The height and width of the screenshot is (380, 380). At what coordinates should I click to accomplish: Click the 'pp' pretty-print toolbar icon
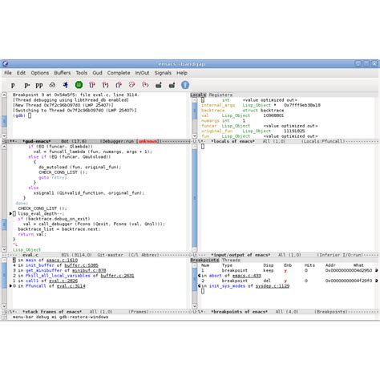[39, 85]
